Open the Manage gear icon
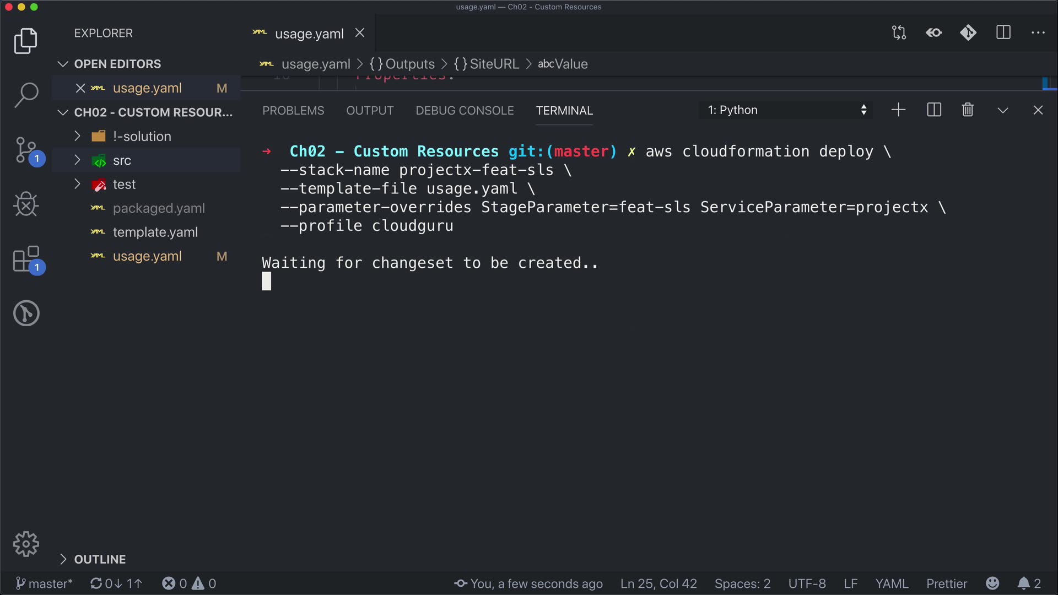The width and height of the screenshot is (1058, 595). tap(26, 544)
